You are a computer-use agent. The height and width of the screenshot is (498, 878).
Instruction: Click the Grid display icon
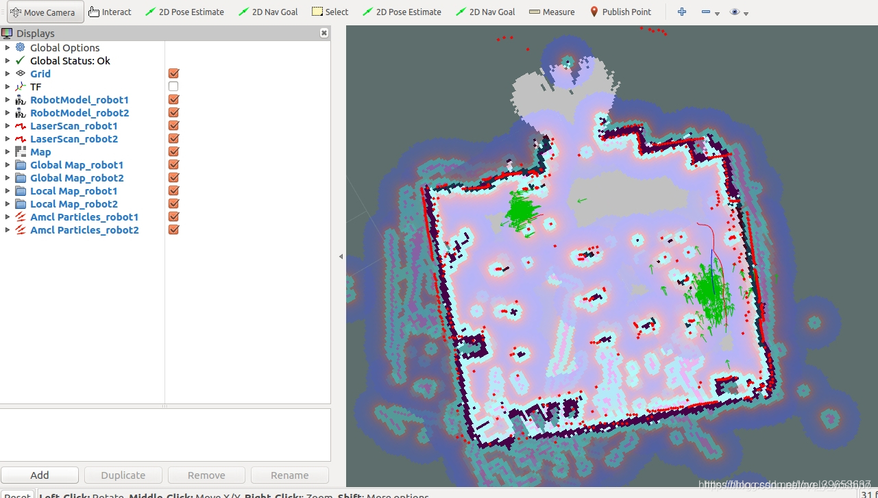[x=21, y=73]
